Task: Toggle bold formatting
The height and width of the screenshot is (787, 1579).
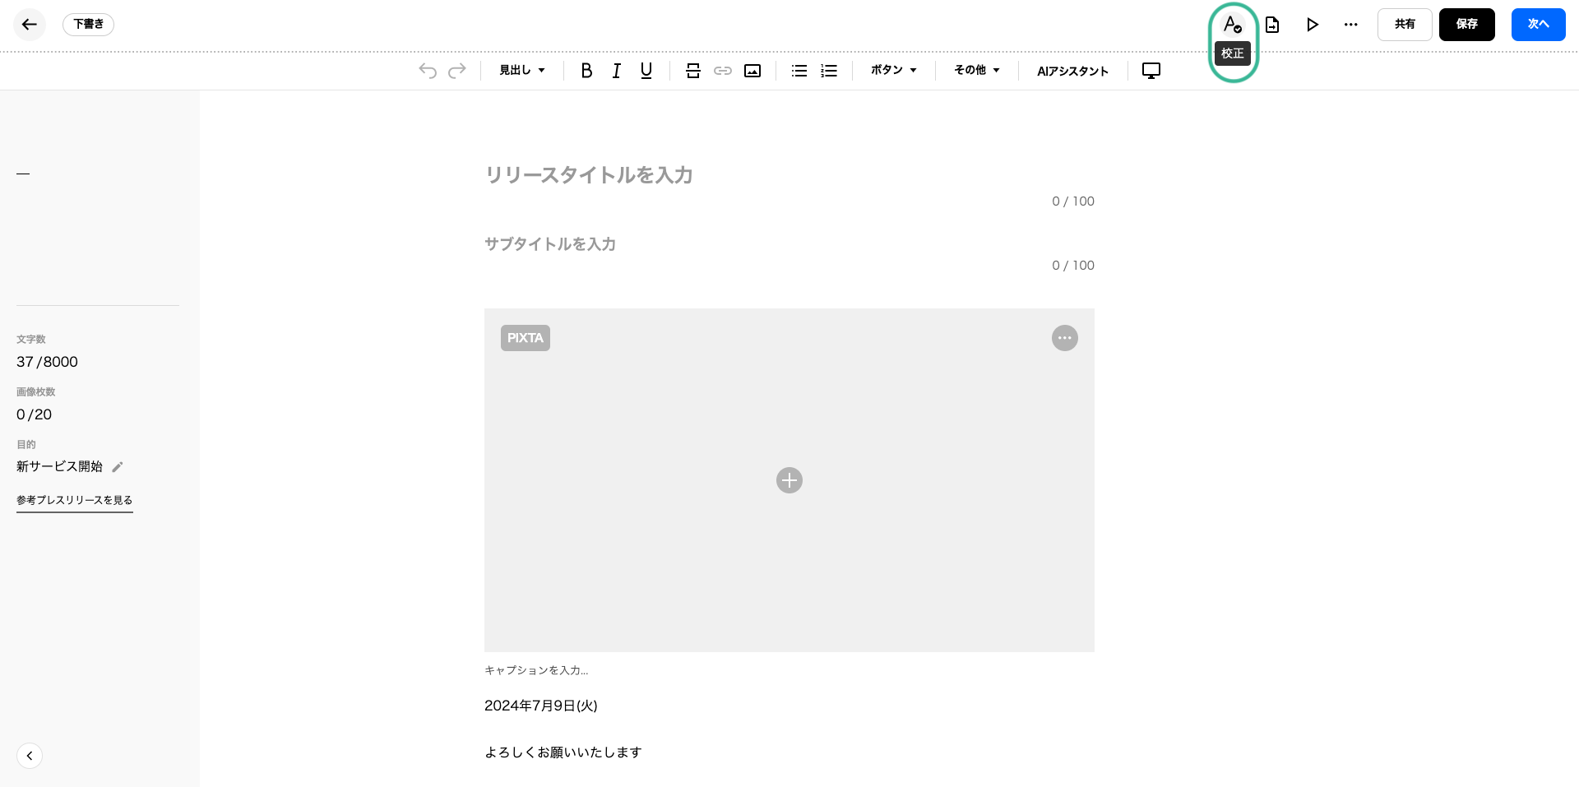Action: pyautogui.click(x=586, y=71)
